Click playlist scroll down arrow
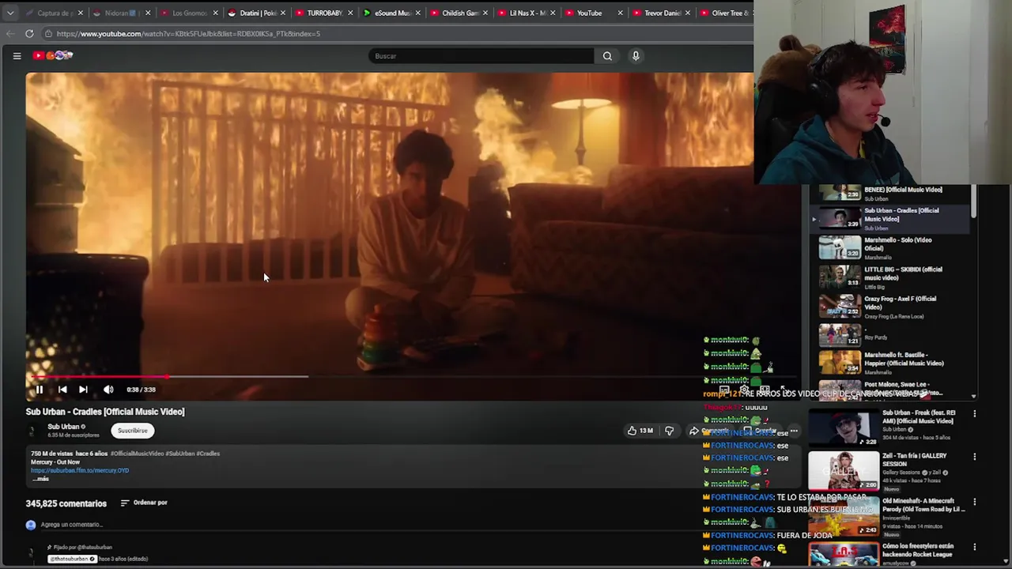Screen dimensions: 1012x569 [x=973, y=397]
